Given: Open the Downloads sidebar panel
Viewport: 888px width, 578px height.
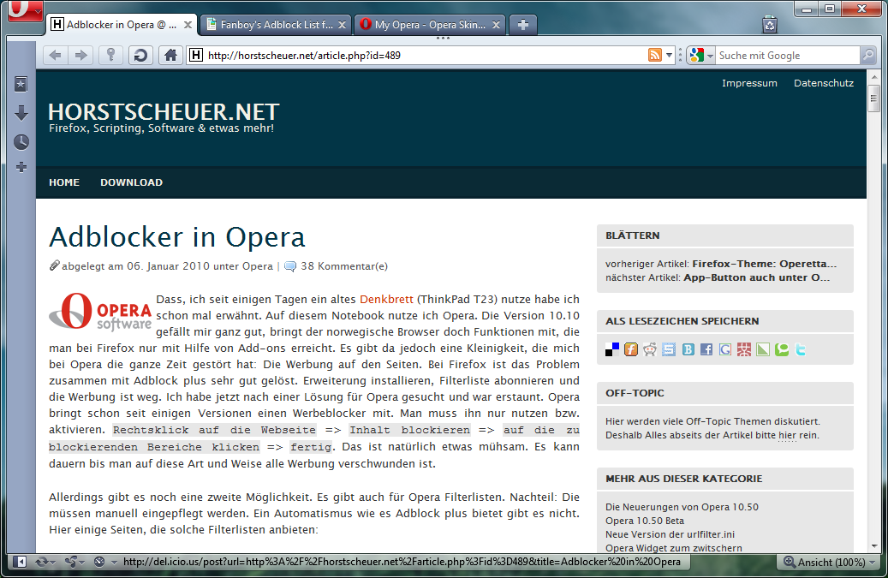Looking at the screenshot, I should point(21,113).
